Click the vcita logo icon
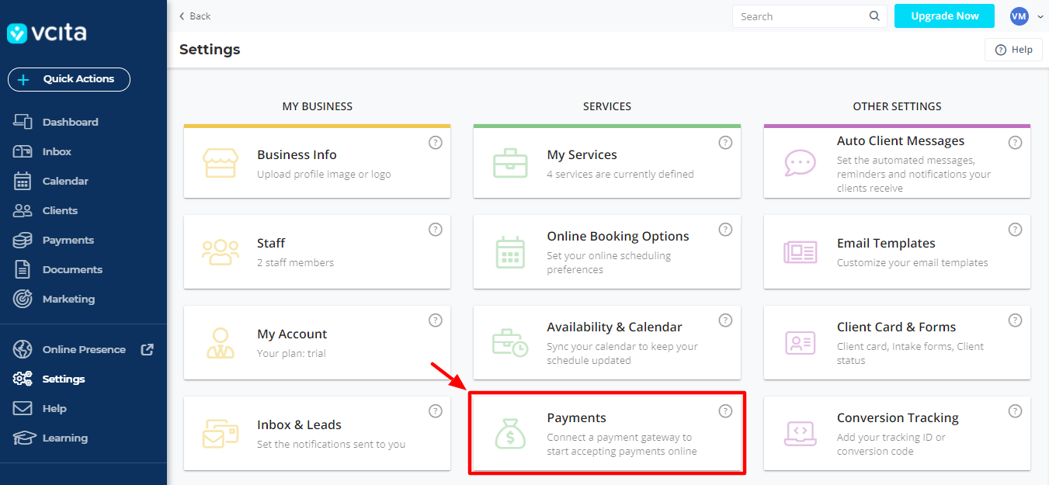The height and width of the screenshot is (485, 1049). [17, 33]
